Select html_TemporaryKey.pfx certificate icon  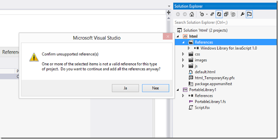191,78
